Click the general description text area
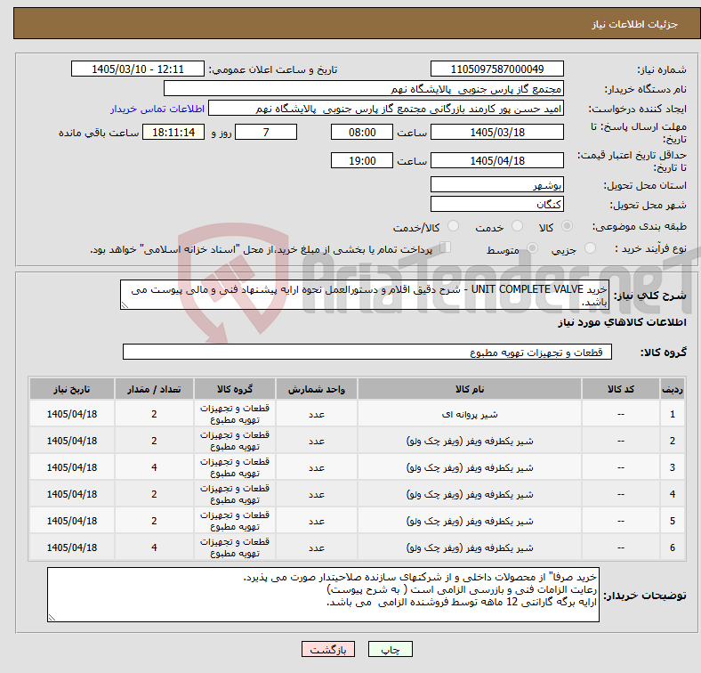Viewport: 701px width, 673px height. coord(365,295)
